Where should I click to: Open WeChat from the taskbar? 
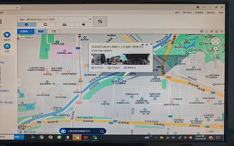pos(77,137)
